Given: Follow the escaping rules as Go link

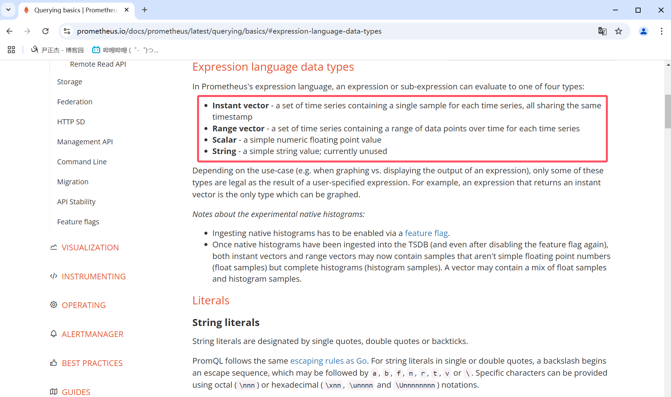Looking at the screenshot, I should 328,361.
